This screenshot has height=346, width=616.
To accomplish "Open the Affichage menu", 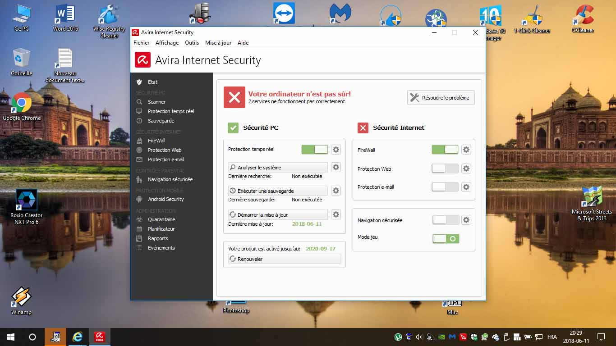I will 167,43.
